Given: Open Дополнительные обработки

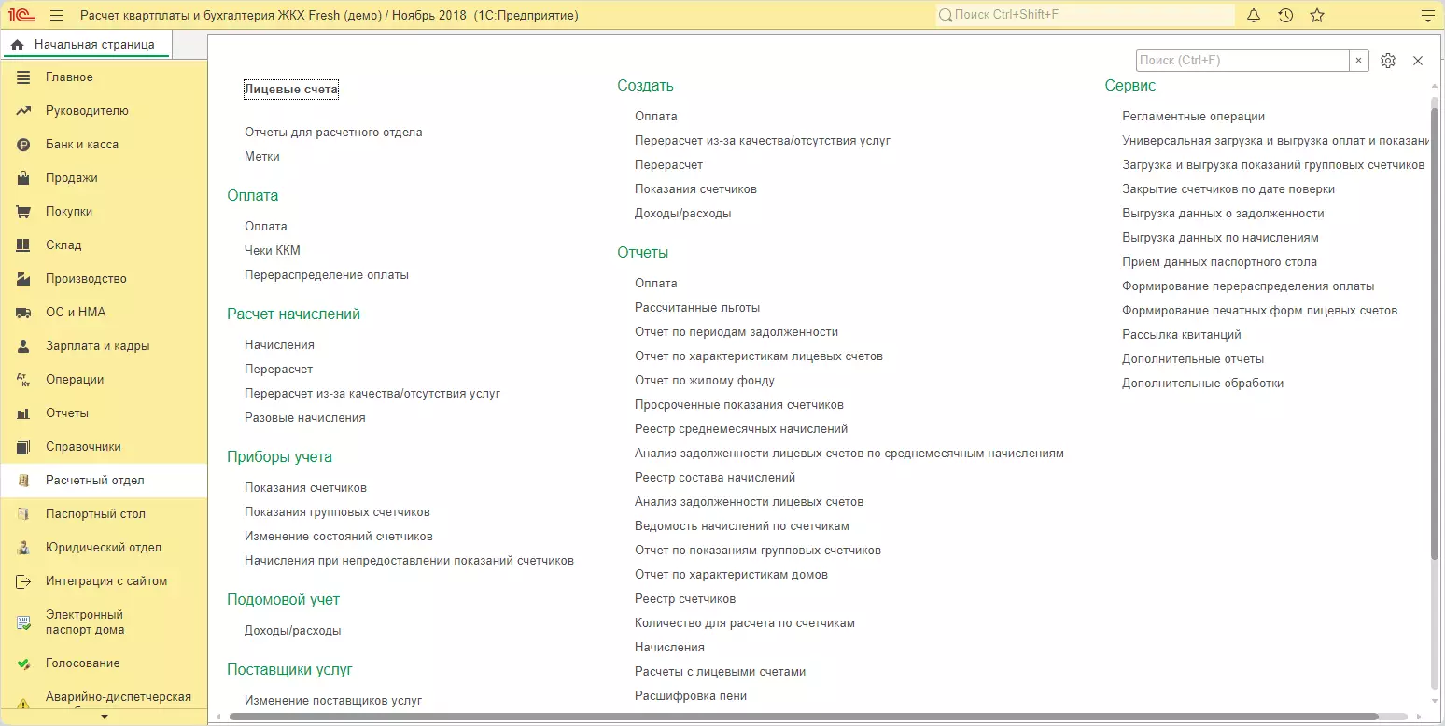Looking at the screenshot, I should pos(1203,384).
